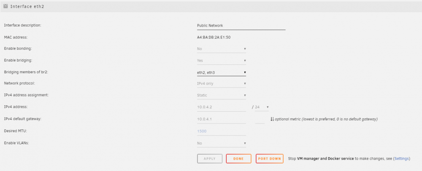Collapse the Interface eth2 section icon

(x=5, y=6)
